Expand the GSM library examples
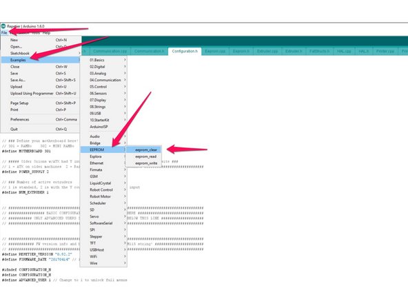Viewport: 408px width, 306px height. pos(103,176)
